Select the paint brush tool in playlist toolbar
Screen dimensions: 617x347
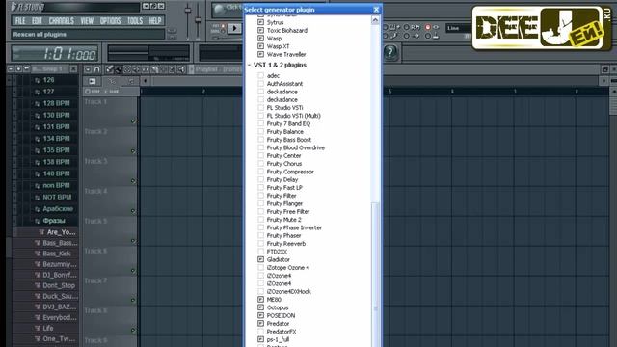coord(118,69)
